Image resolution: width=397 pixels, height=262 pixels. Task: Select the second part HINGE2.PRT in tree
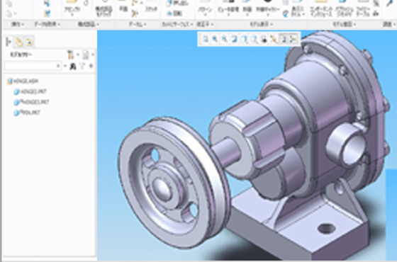(x=31, y=103)
